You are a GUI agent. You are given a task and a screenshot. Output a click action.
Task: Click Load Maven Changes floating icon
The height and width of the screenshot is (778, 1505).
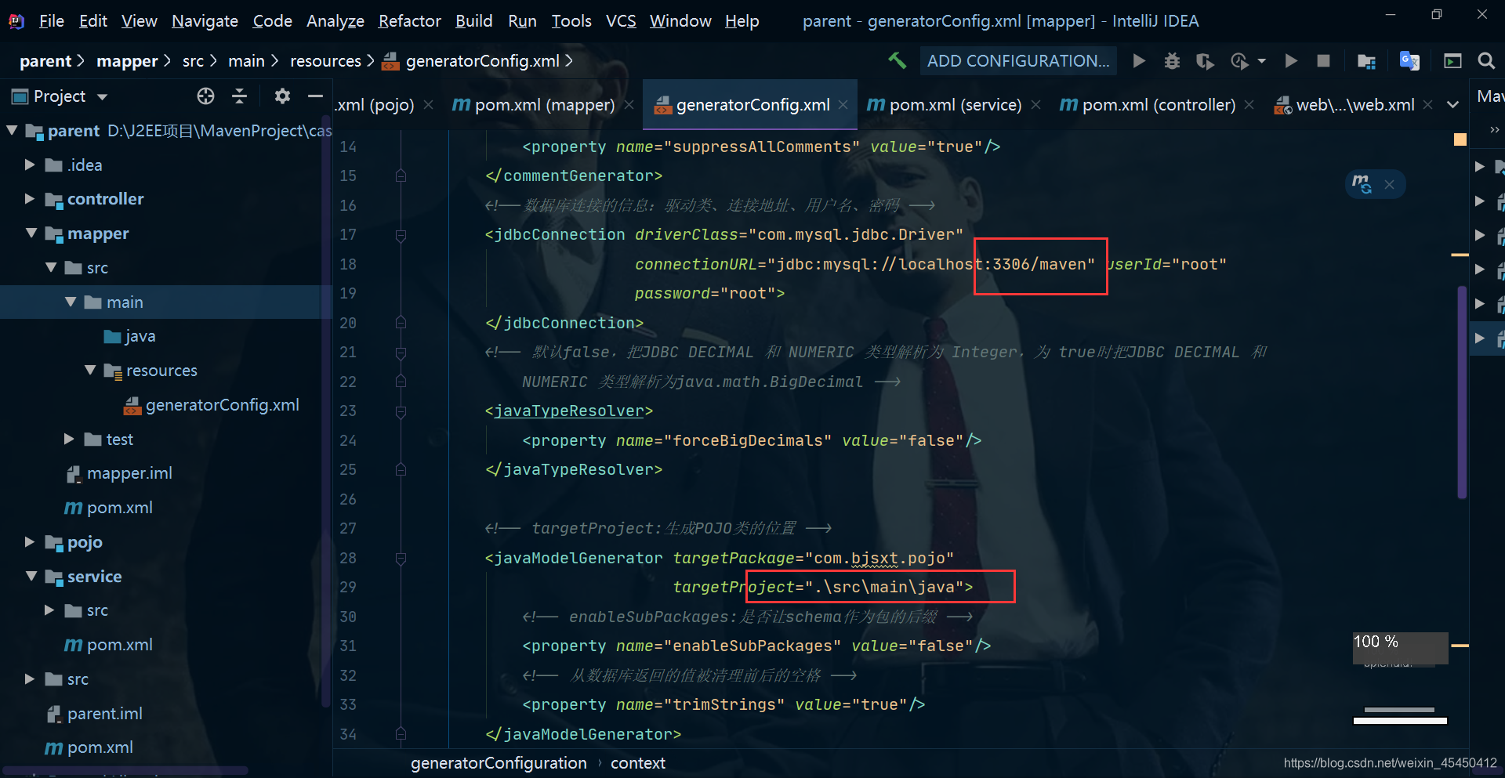tap(1362, 184)
